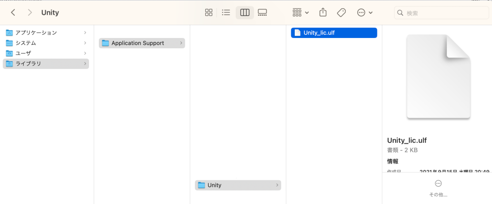This screenshot has height=204, width=492.
Task: Expand the chevron beside ユーザ
Action: 85,53
